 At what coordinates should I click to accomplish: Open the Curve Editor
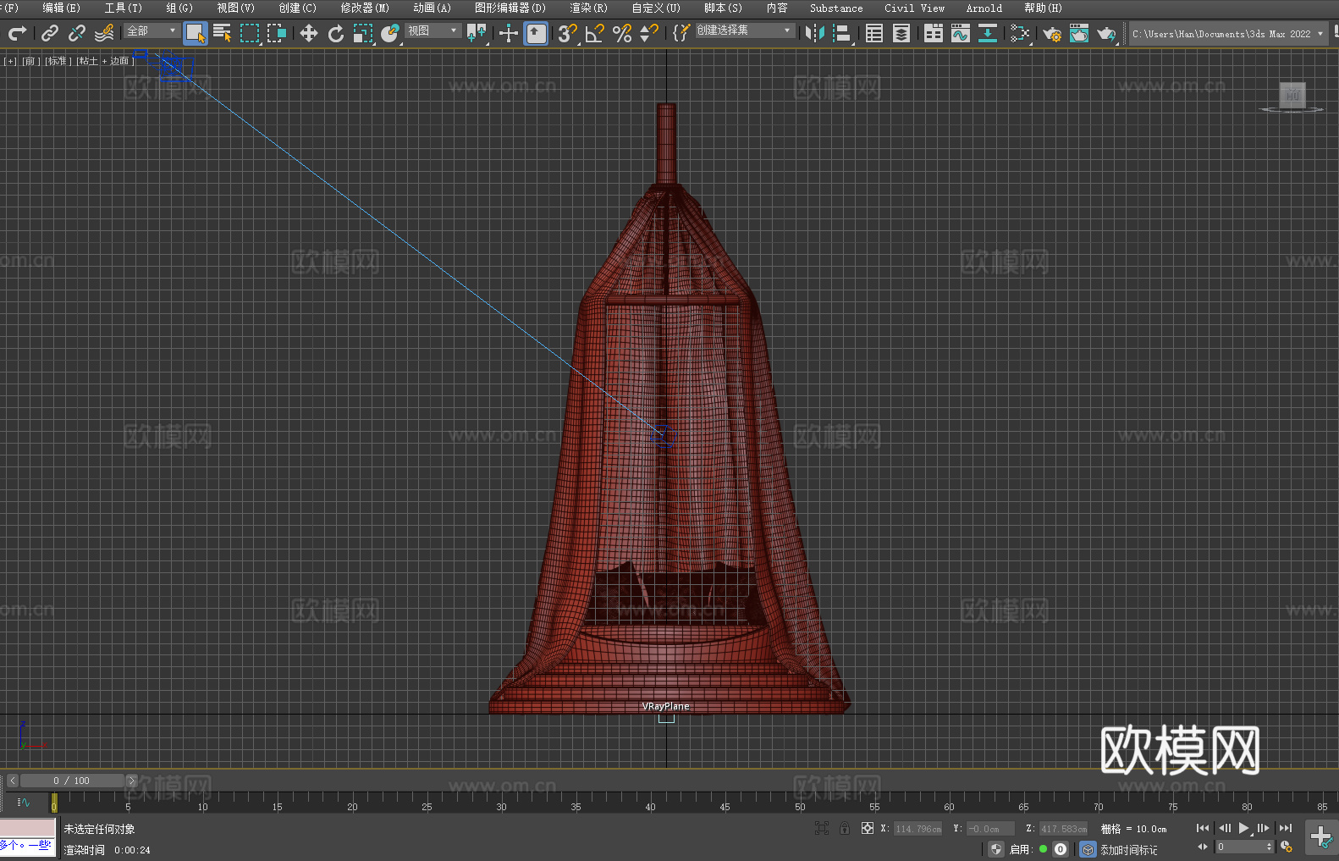coord(960,33)
